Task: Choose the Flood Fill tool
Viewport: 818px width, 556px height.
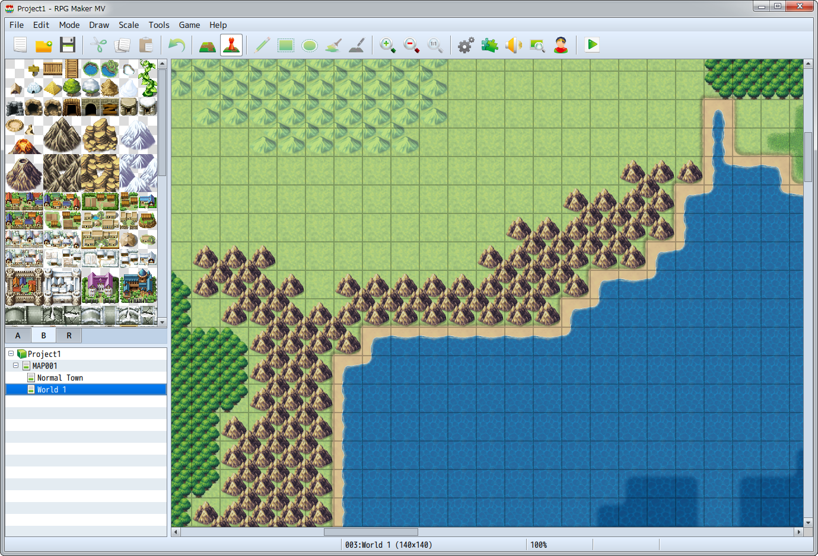Action: [333, 45]
